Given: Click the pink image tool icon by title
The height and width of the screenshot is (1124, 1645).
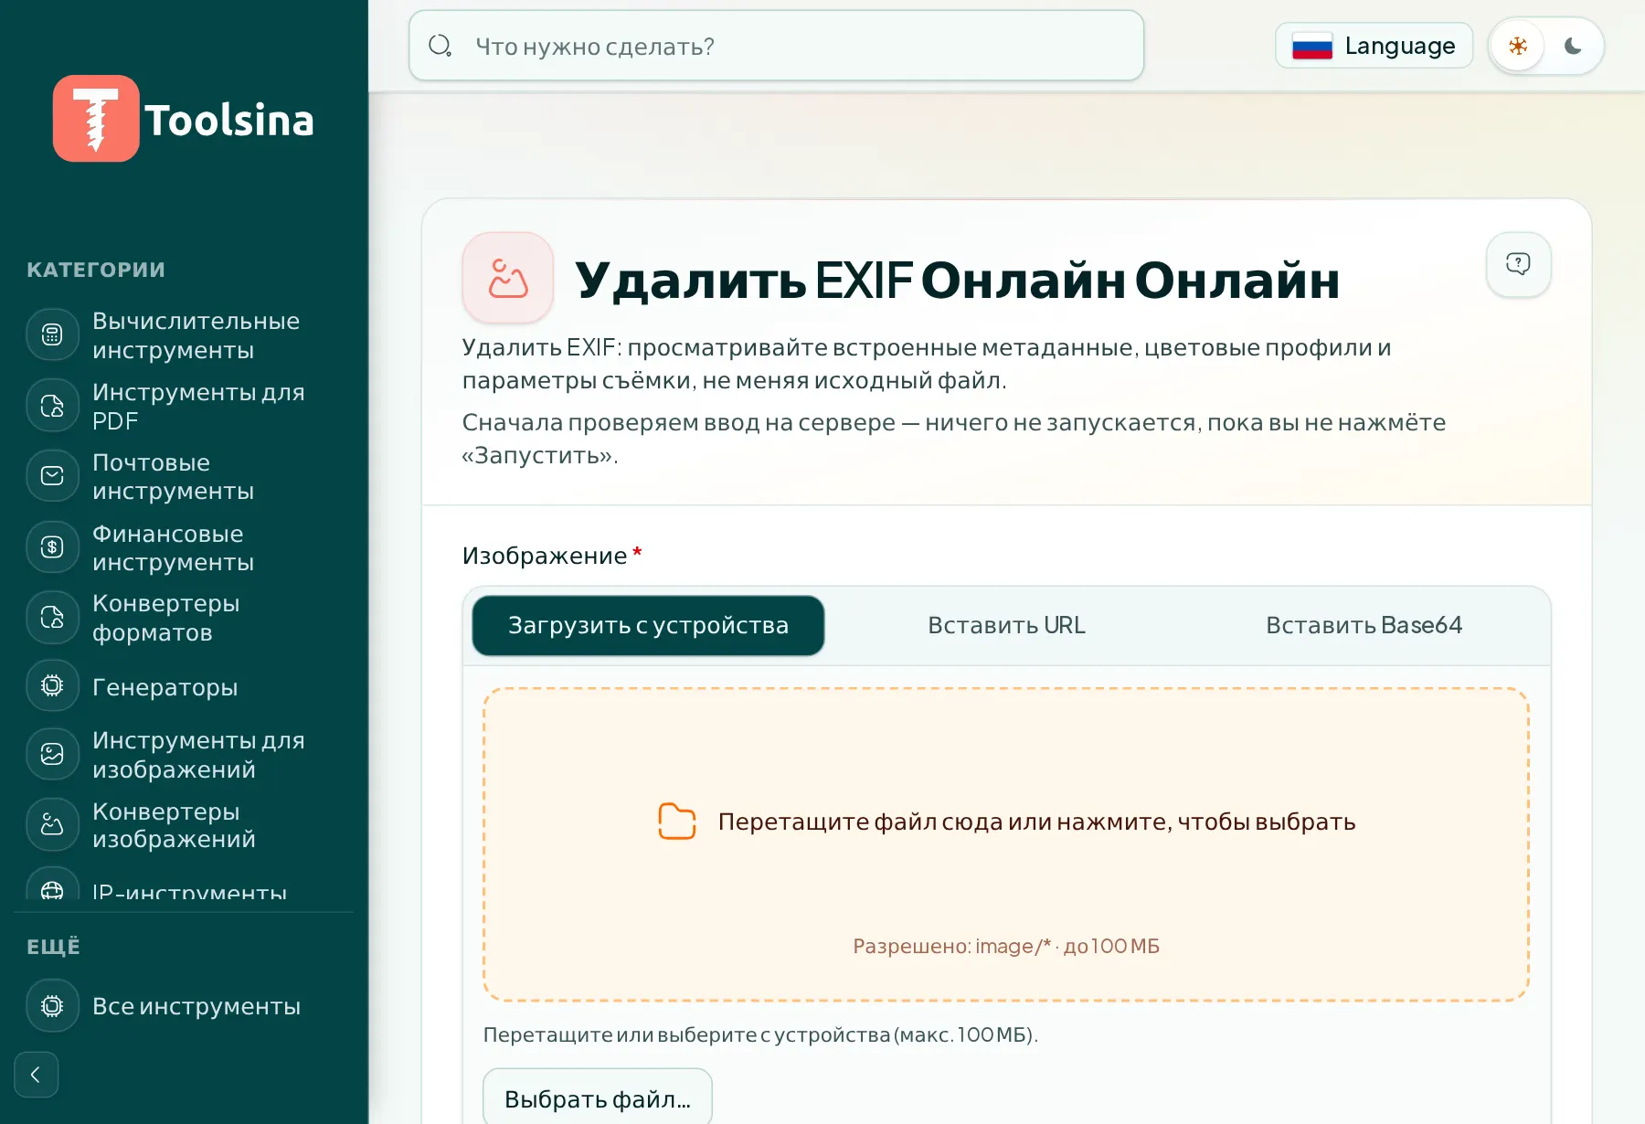Looking at the screenshot, I should (x=508, y=278).
